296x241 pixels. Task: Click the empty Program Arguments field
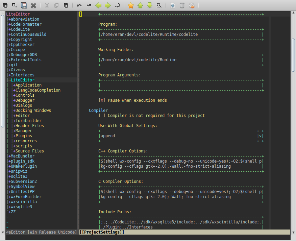(181, 85)
